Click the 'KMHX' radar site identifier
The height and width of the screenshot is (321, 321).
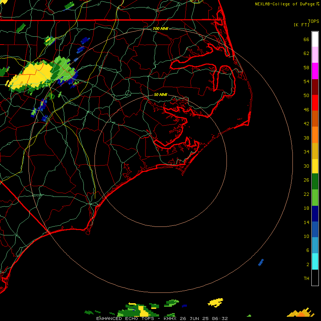pos(170,319)
